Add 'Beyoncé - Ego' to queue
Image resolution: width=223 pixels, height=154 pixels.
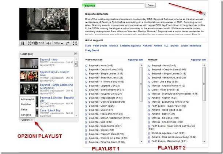point(86,122)
